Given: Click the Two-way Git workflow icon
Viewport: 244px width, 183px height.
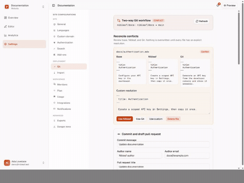Looking at the screenshot, I should click(119, 21).
